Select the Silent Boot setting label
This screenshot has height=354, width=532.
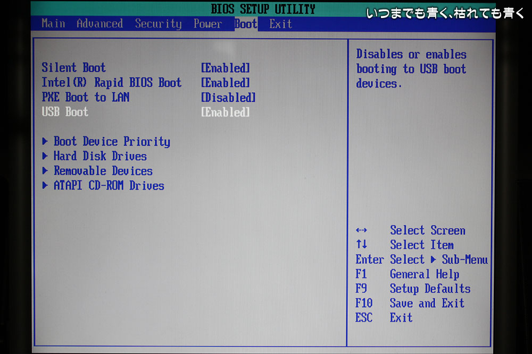tap(73, 68)
